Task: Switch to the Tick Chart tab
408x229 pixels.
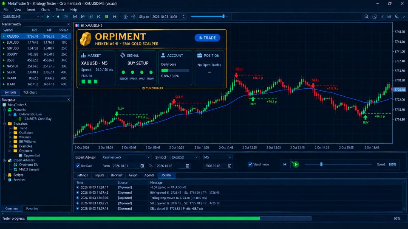Action: pyautogui.click(x=30, y=92)
